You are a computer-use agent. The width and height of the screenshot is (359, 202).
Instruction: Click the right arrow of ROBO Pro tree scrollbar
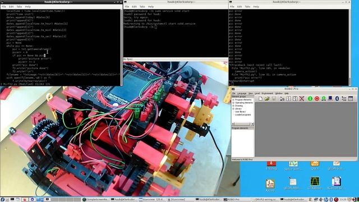coord(252,124)
